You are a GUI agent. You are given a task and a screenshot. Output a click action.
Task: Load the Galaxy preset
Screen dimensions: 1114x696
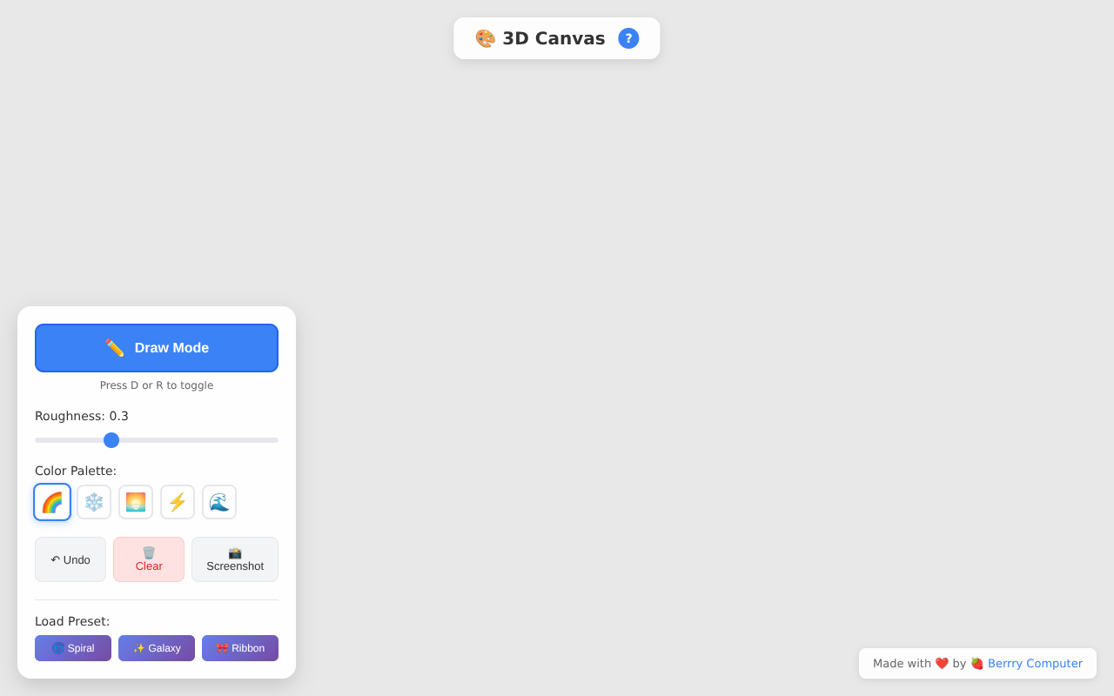click(156, 647)
